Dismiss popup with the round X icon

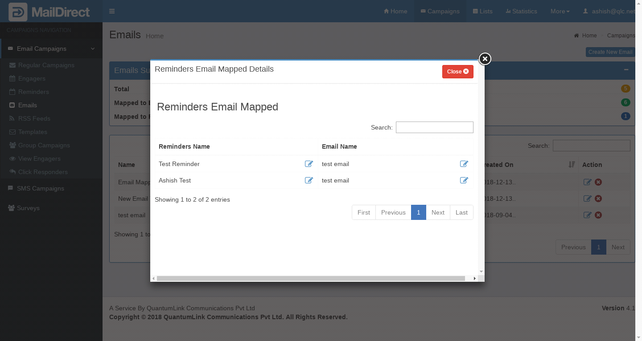click(x=485, y=59)
